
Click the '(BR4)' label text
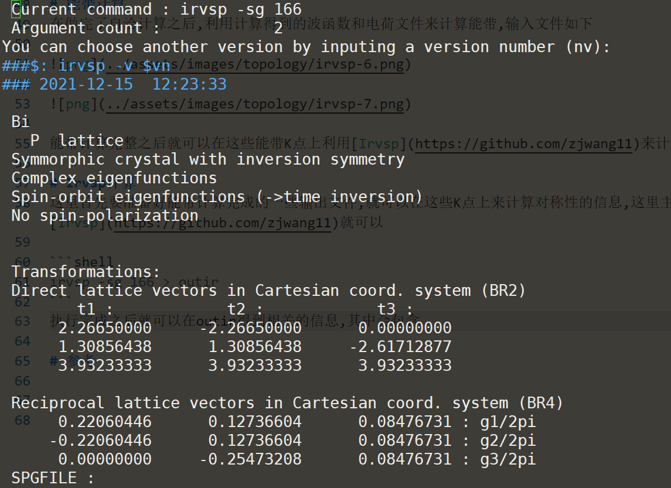(541, 403)
